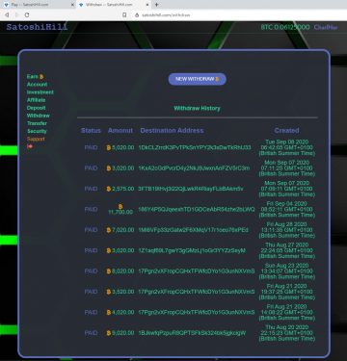Open a new browser tab with plus
Image resolution: width=347 pixels, height=361 pixels.
tap(156, 5)
